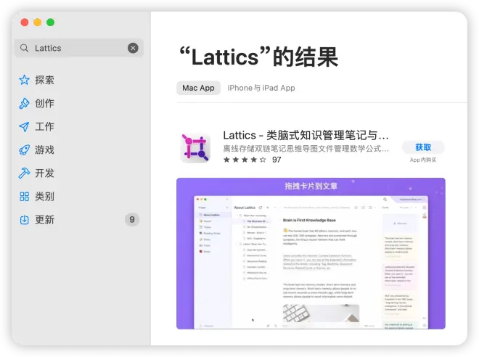Click the App内购买 label
Image resolution: width=479 pixels, height=357 pixels.
(x=423, y=160)
